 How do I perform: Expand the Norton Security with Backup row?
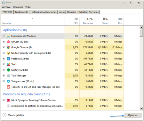(x=4, y=53)
